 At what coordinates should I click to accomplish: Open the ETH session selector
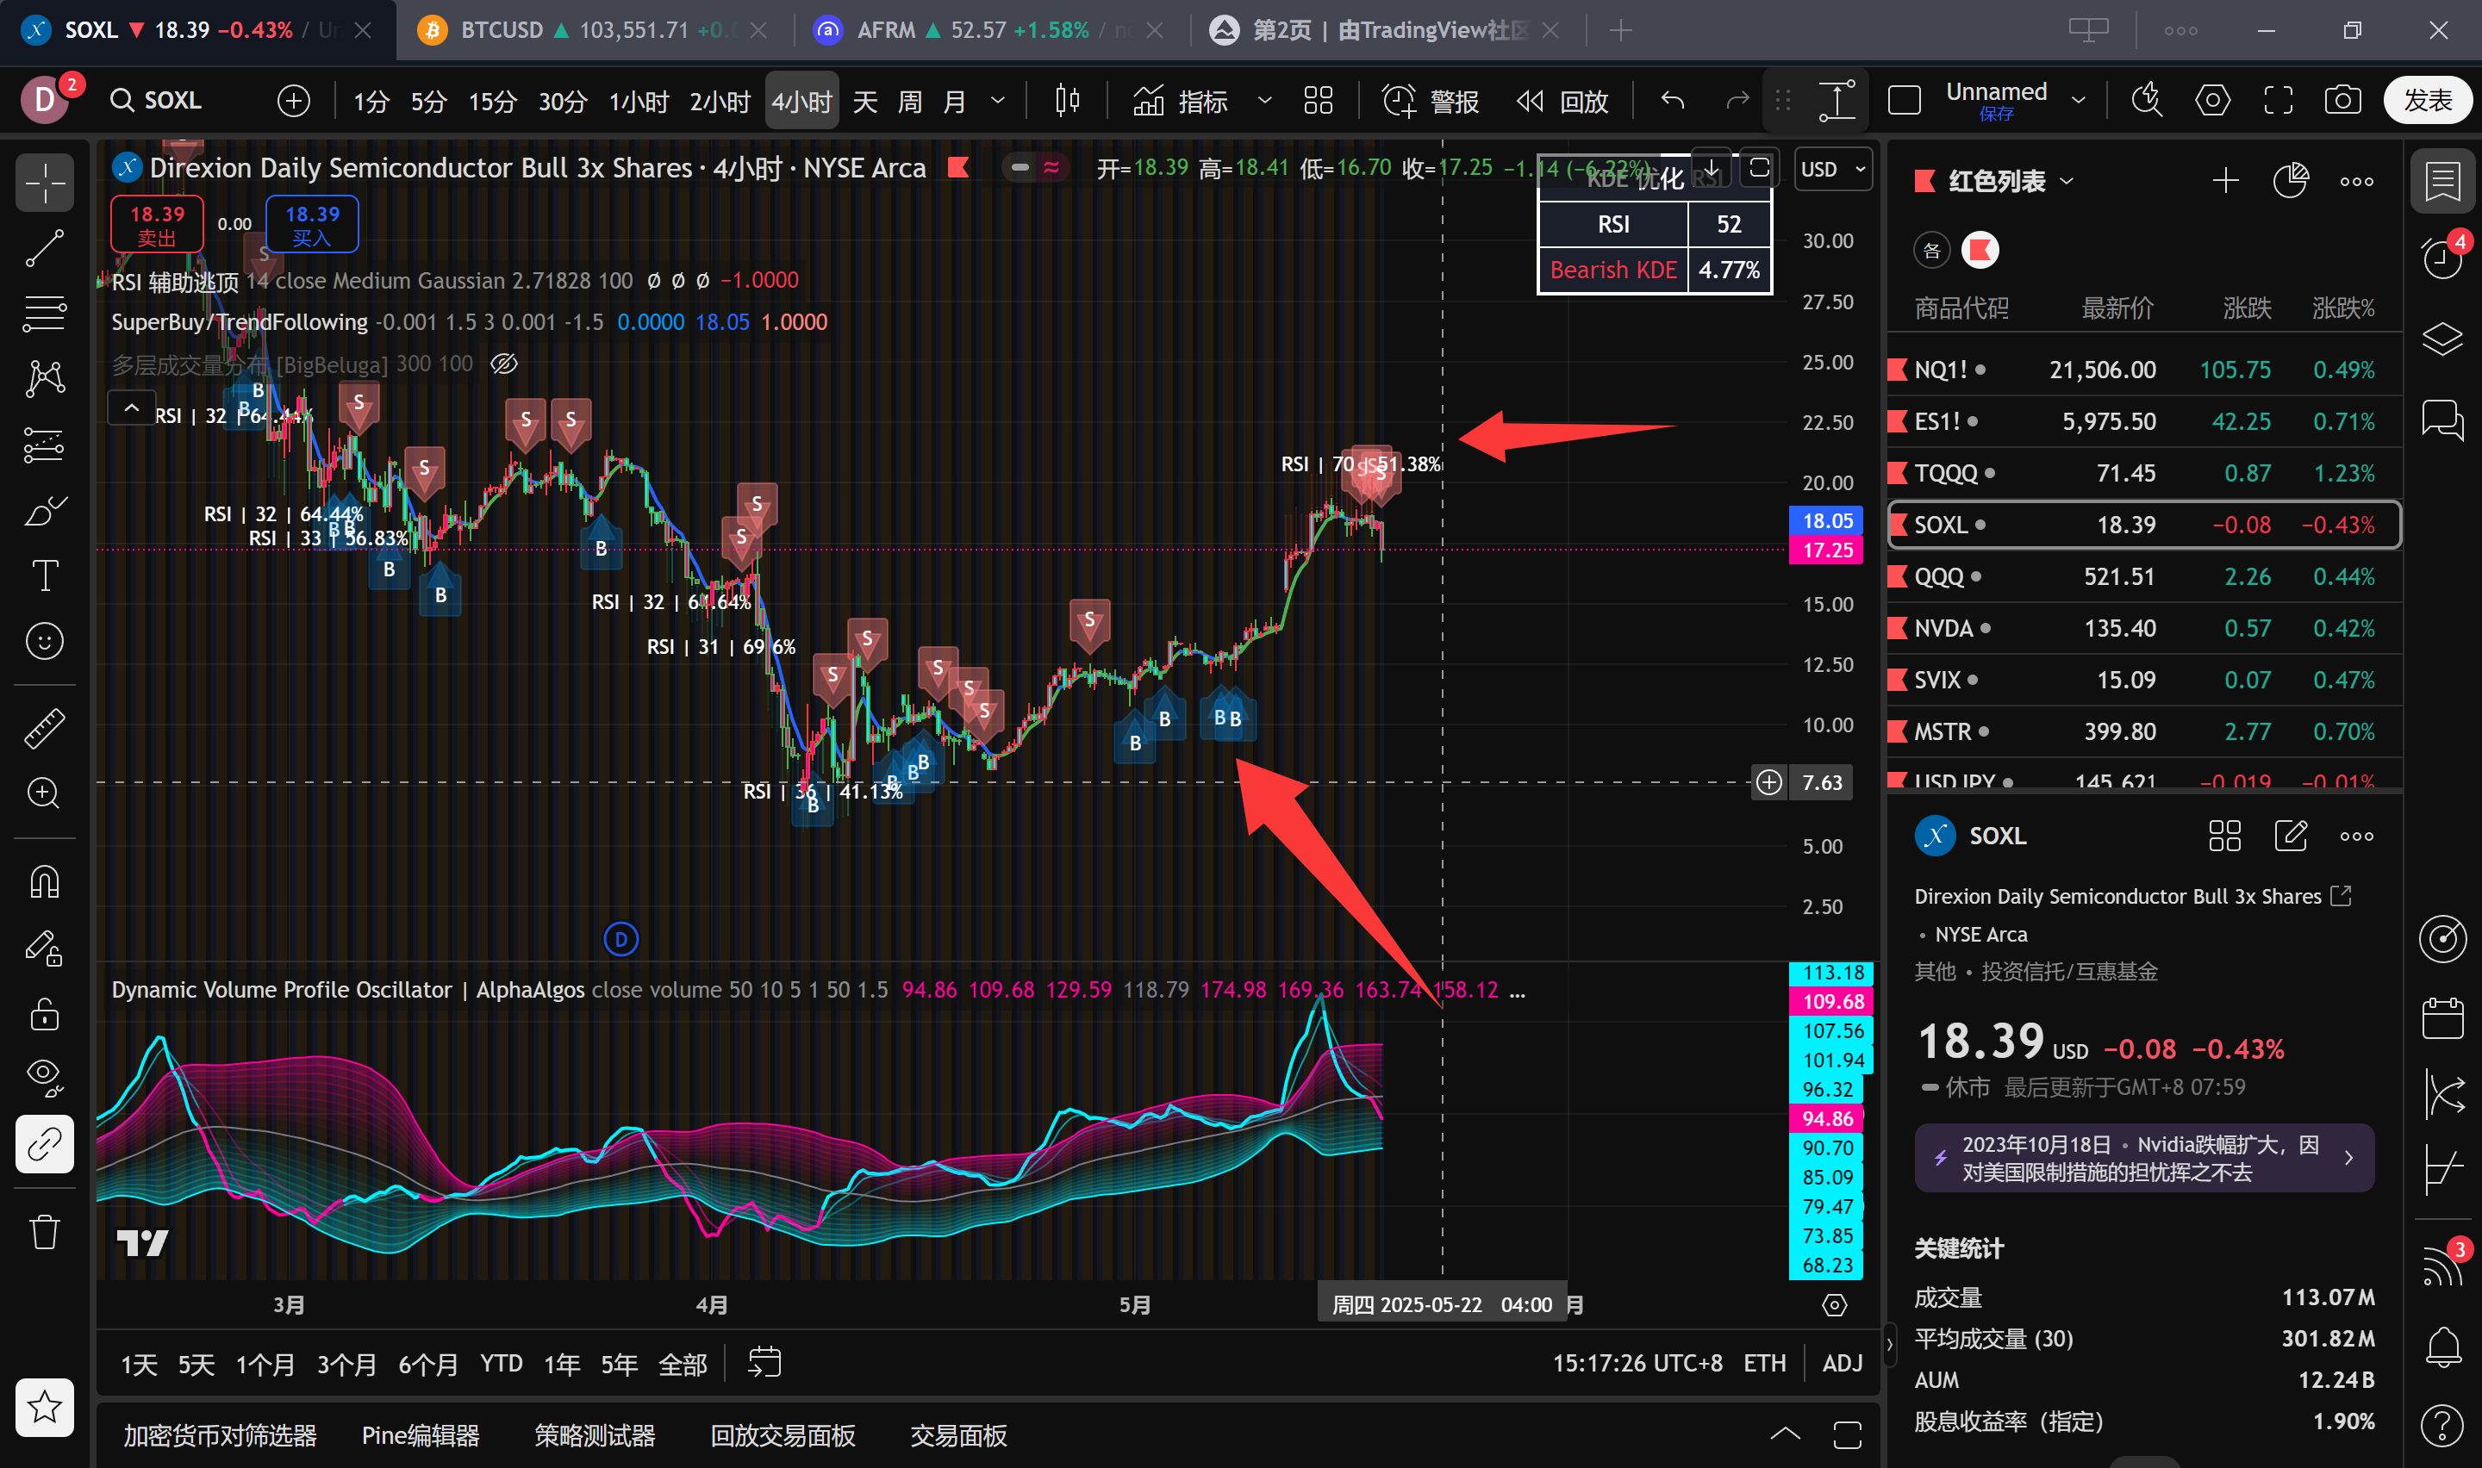[1764, 1363]
